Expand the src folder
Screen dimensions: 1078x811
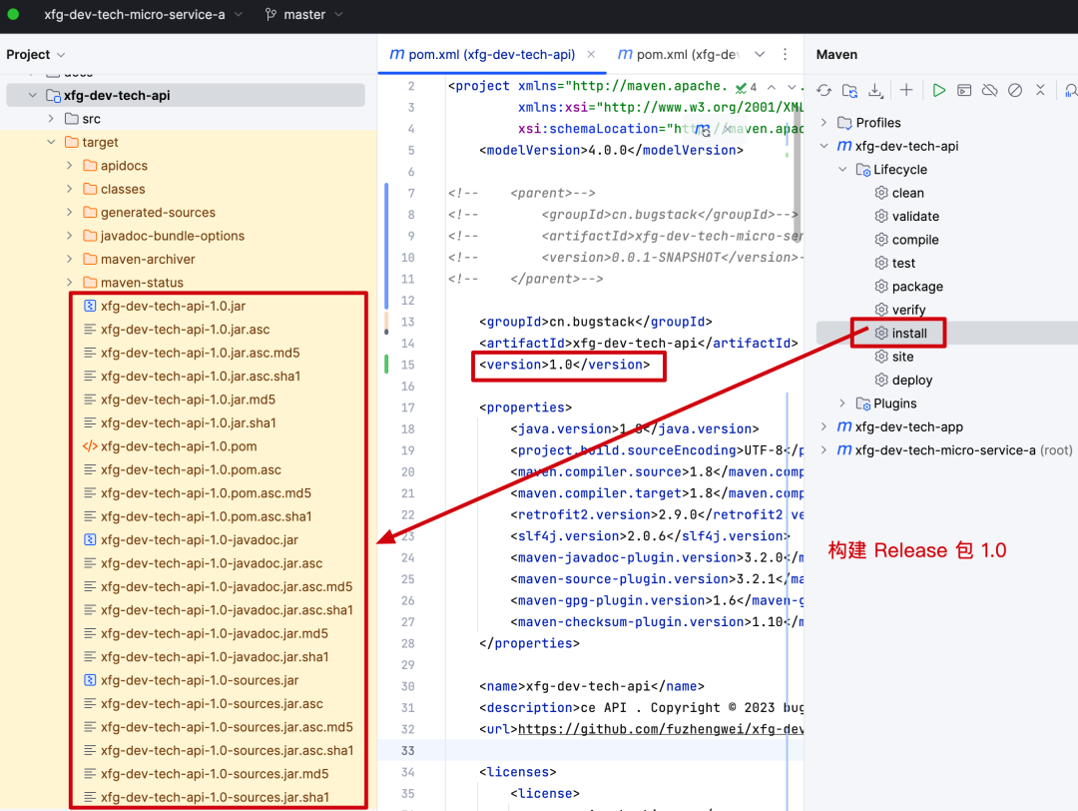(x=51, y=119)
